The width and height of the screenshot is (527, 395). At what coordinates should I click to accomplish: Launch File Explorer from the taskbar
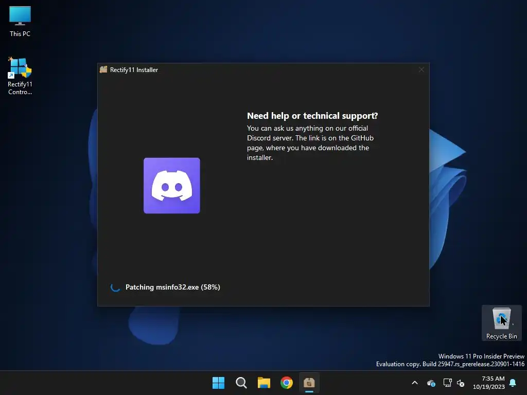click(264, 383)
